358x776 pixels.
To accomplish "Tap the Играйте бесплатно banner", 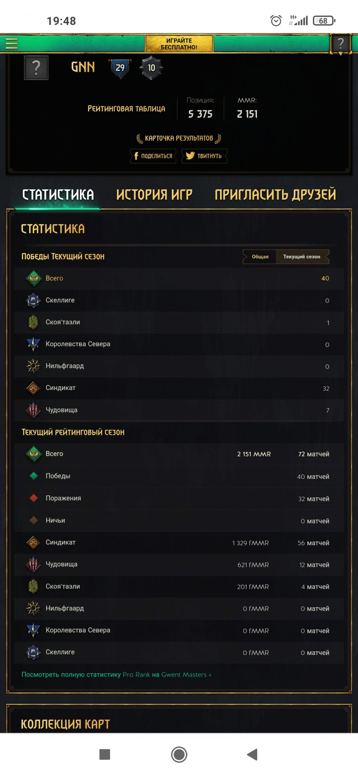I will 179,44.
